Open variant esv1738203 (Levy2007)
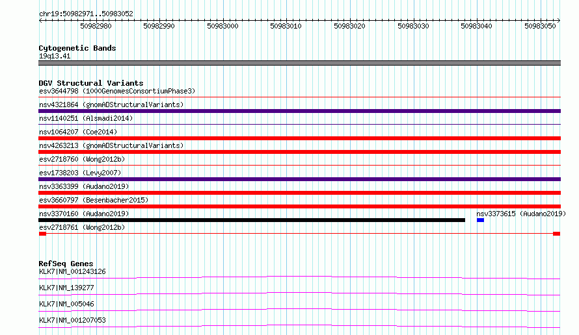This screenshot has width=579, height=335. pyautogui.click(x=80, y=173)
